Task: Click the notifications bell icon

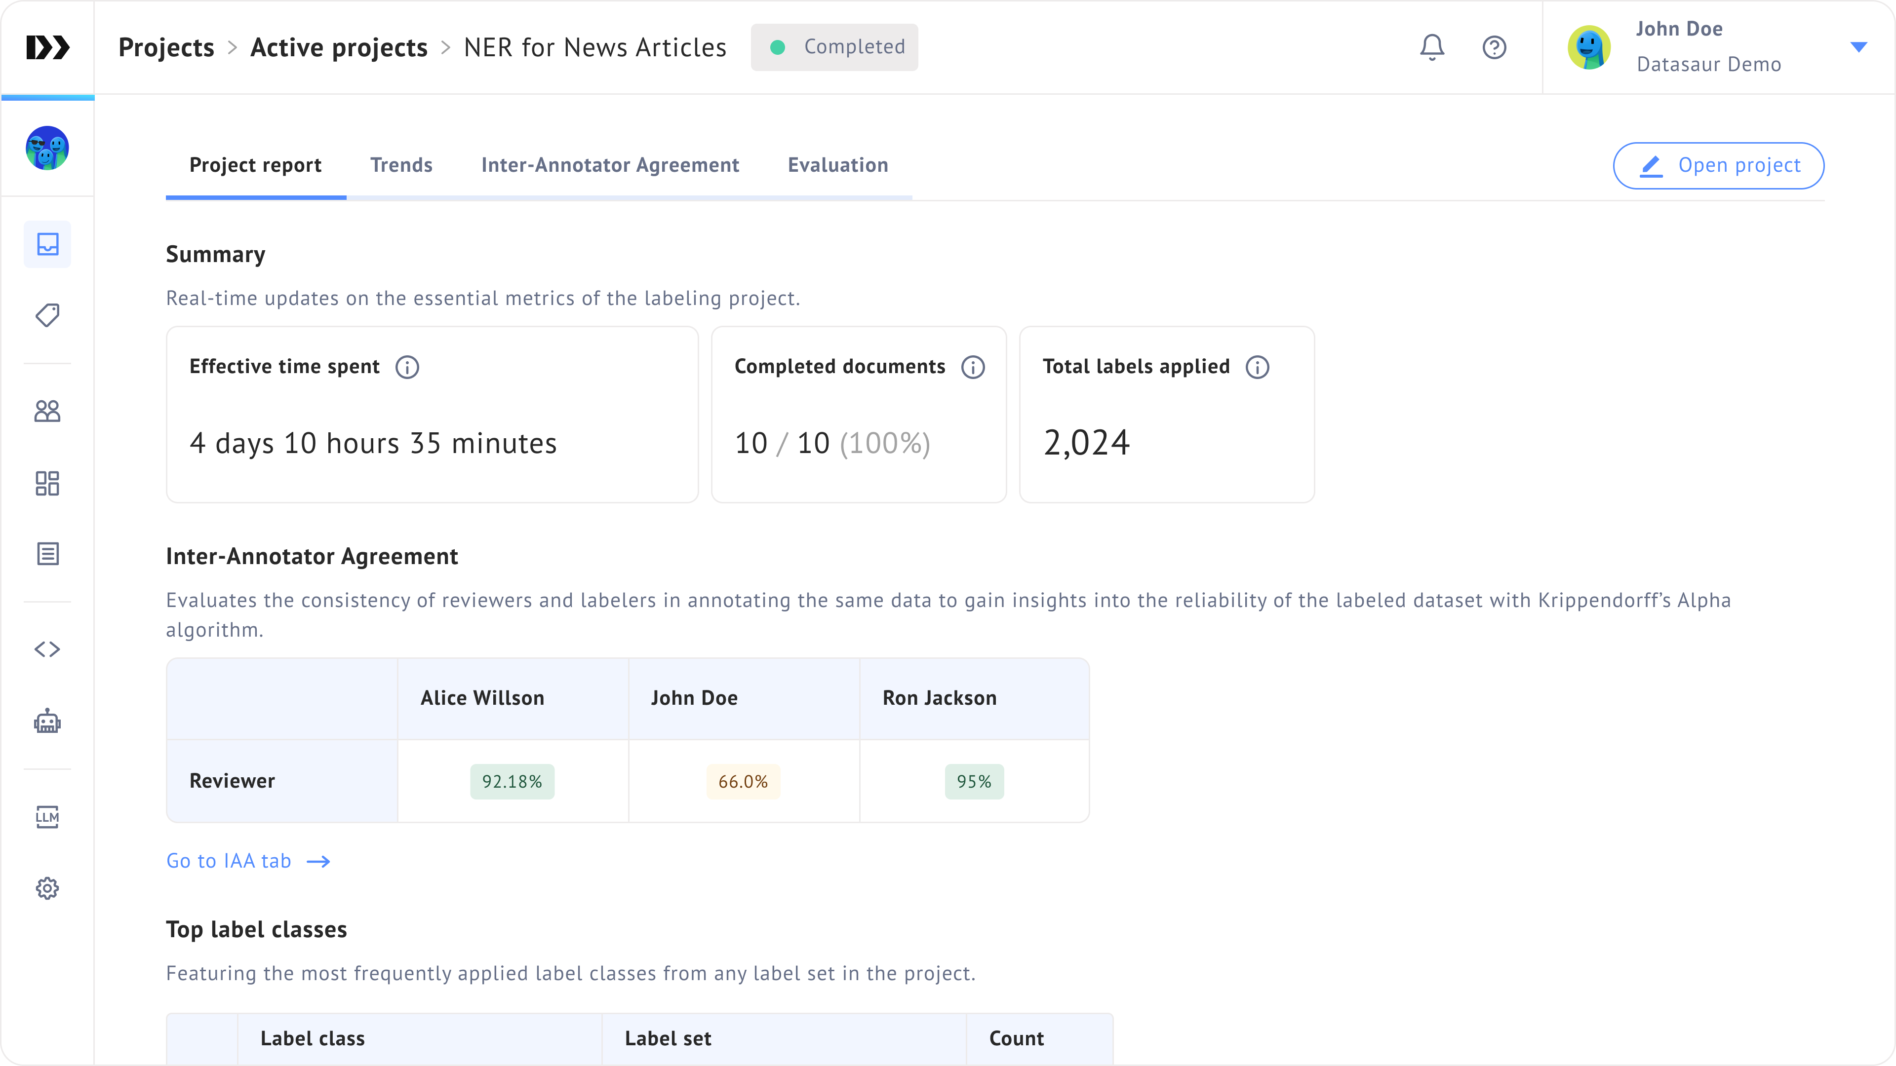Action: coord(1431,47)
